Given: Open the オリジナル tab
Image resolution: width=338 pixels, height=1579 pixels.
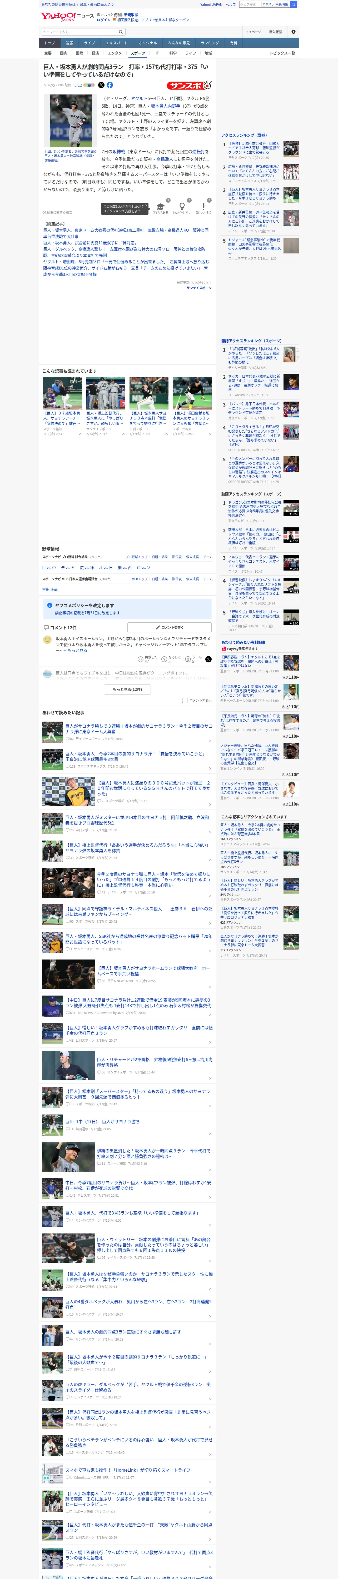Looking at the screenshot, I should pyautogui.click(x=148, y=43).
